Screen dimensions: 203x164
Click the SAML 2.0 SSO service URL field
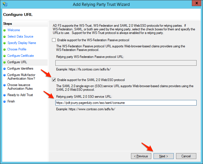[x=126, y=103]
